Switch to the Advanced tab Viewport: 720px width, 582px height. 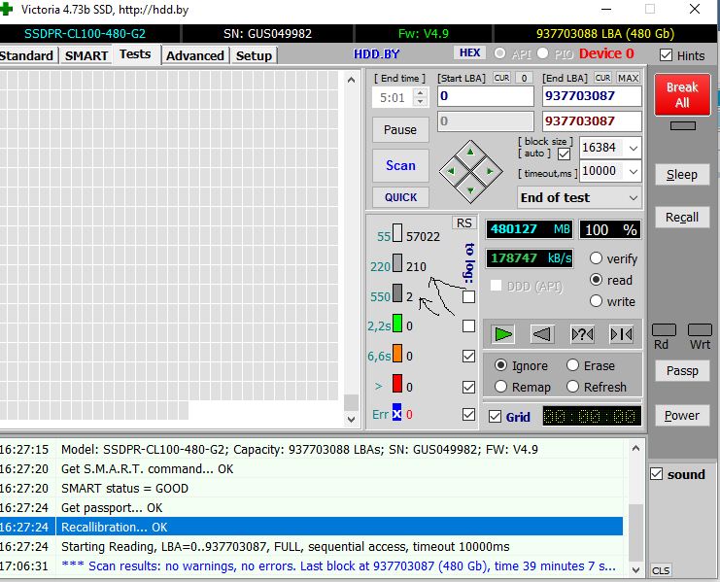(195, 55)
